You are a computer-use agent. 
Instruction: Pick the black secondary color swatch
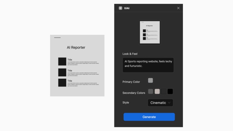coord(170,91)
